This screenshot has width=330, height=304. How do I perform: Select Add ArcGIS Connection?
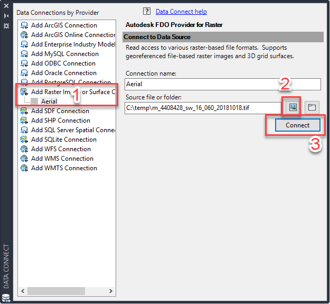[x=64, y=25]
